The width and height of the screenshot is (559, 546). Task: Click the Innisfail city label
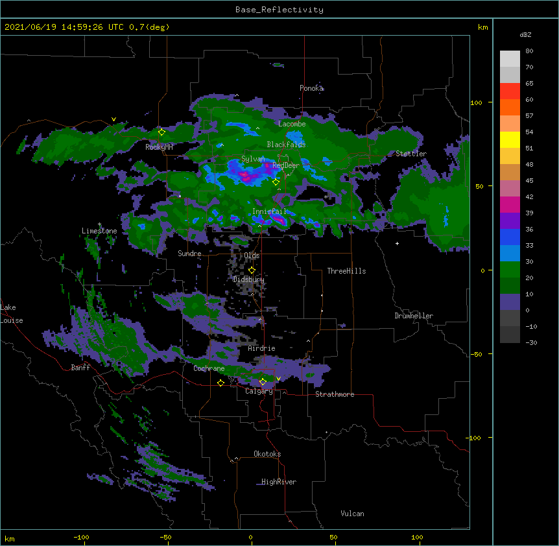click(269, 211)
